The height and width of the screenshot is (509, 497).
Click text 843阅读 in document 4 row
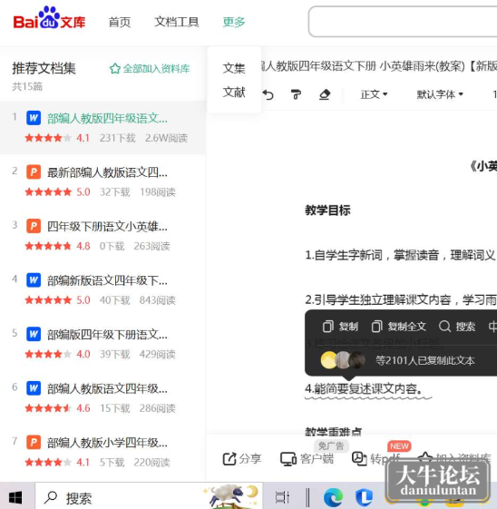point(157,300)
